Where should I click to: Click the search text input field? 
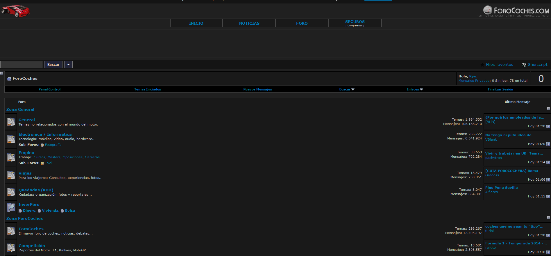click(22, 65)
